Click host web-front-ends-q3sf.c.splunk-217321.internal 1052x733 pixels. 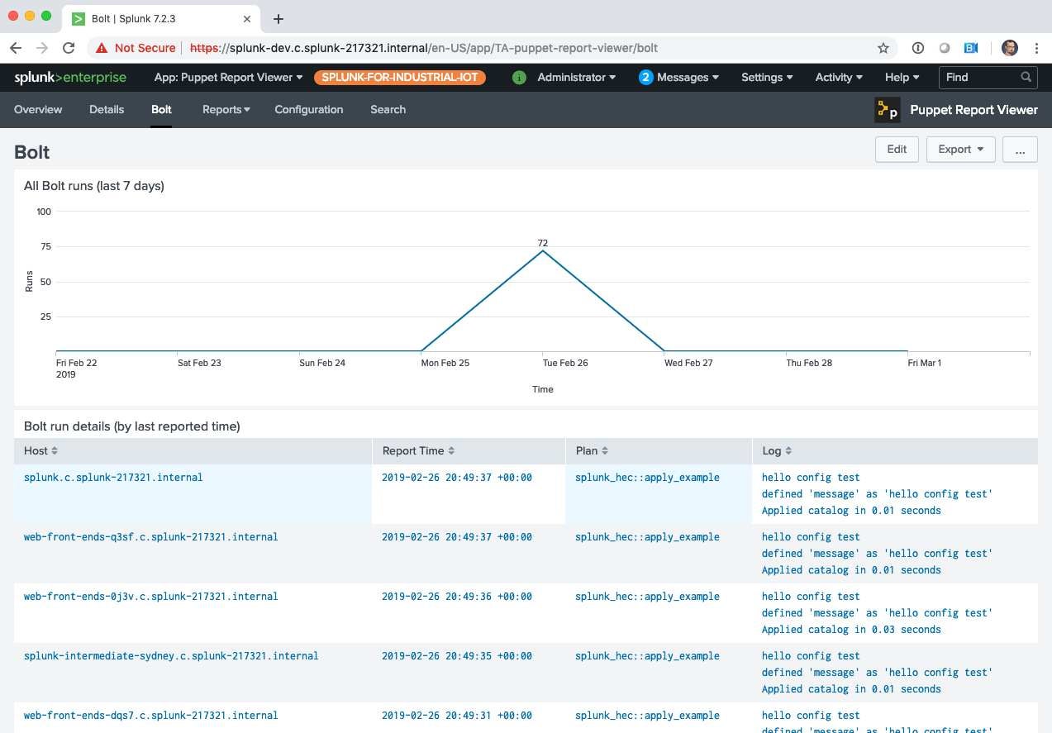(x=151, y=537)
